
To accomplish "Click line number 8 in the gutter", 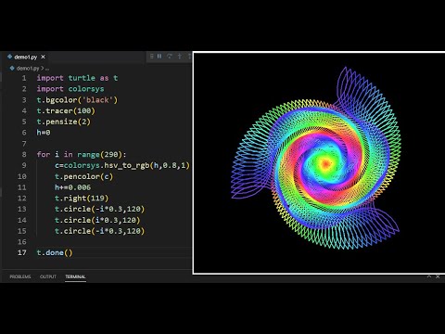I will click(x=24, y=154).
